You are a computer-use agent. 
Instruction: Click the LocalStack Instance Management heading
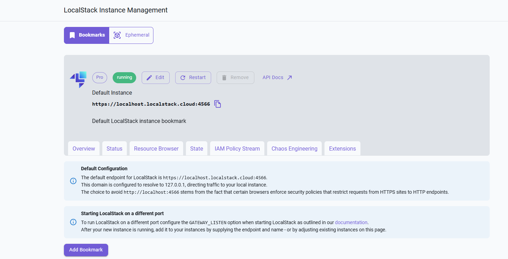[116, 10]
